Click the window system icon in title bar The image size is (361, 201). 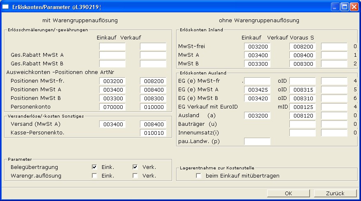pyautogui.click(x=6, y=7)
